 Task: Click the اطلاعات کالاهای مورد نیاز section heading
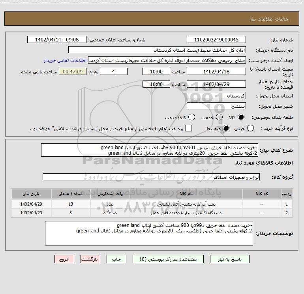(x=264, y=163)
